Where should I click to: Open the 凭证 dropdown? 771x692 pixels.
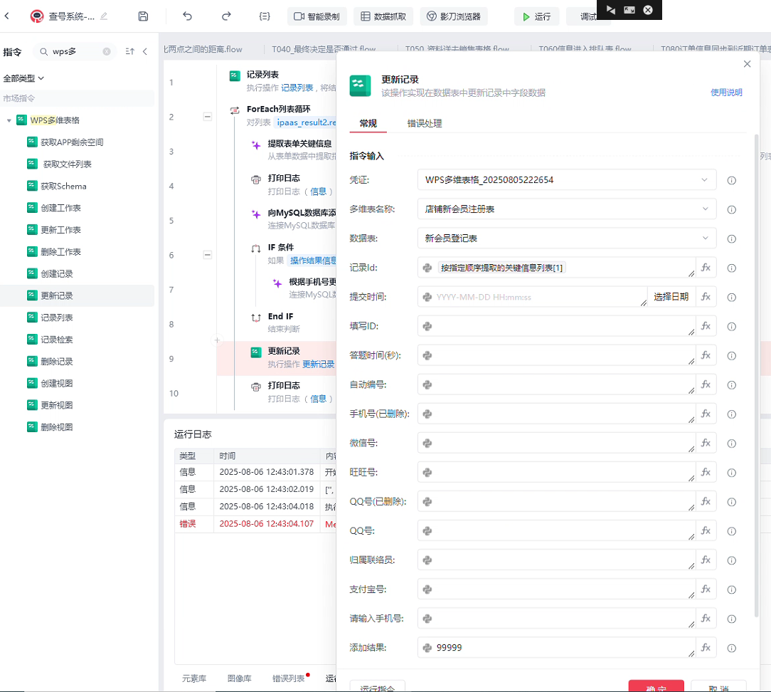point(566,179)
